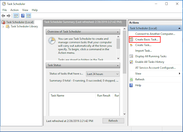Click Import Task... action

coord(143,51)
